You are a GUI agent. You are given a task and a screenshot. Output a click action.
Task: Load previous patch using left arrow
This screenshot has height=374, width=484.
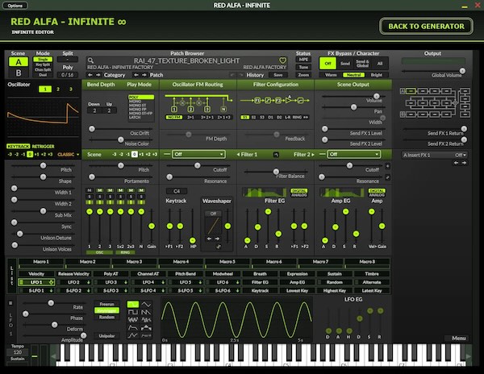tap(136, 75)
